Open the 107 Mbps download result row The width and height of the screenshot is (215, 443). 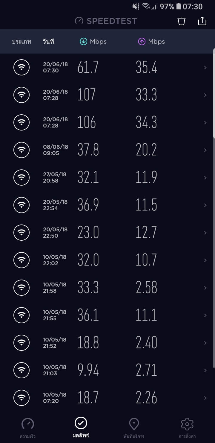pyautogui.click(x=87, y=95)
